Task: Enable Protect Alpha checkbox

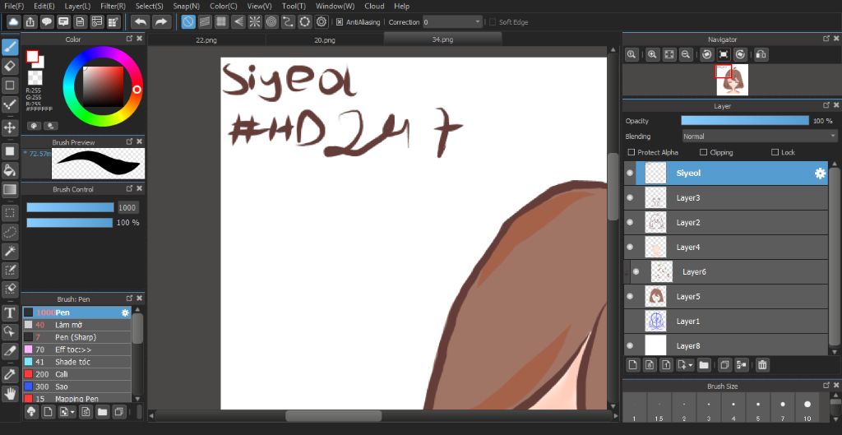Action: click(631, 152)
